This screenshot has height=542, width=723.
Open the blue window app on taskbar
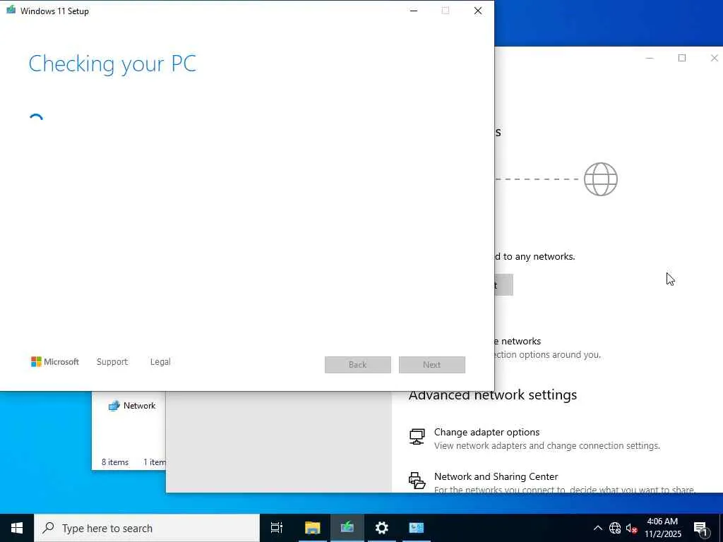tap(417, 528)
